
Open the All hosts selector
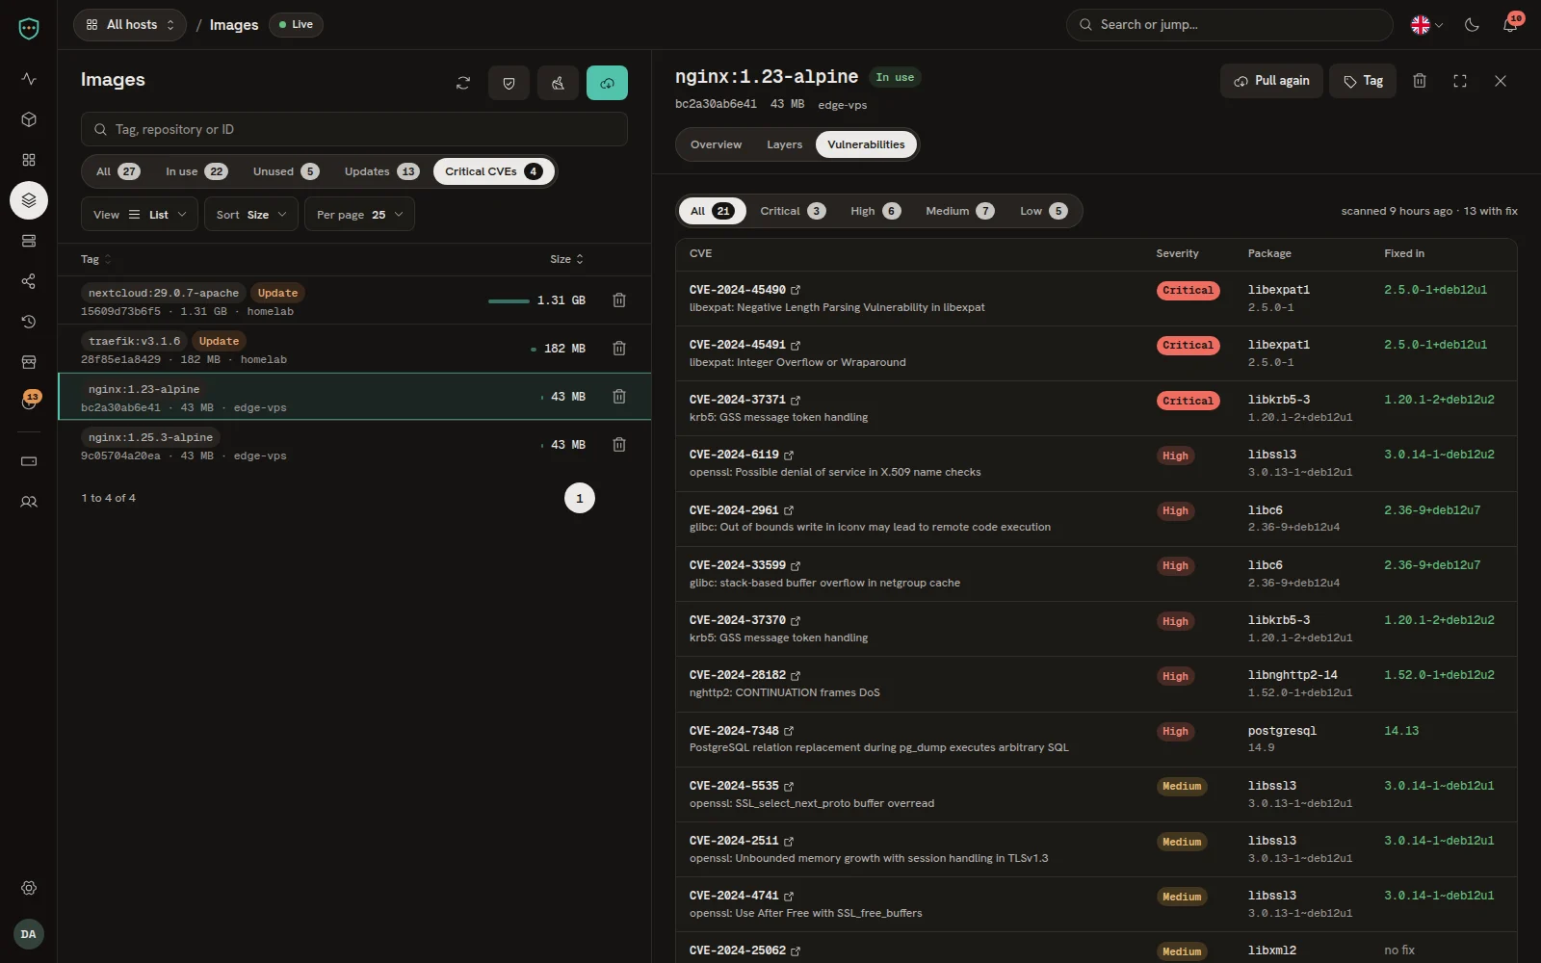130,25
